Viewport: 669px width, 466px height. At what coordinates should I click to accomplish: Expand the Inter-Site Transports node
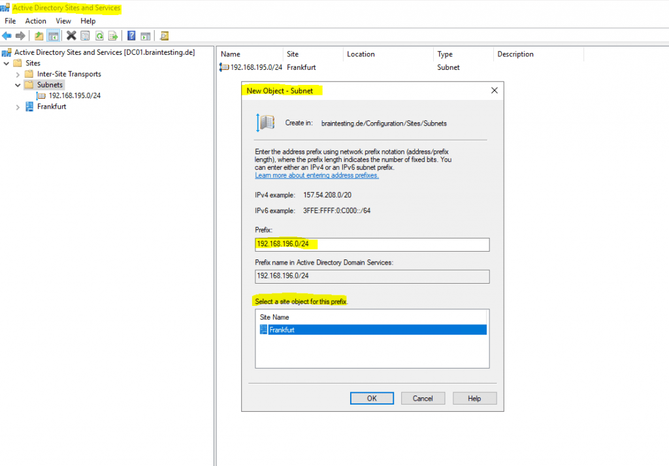pos(18,75)
